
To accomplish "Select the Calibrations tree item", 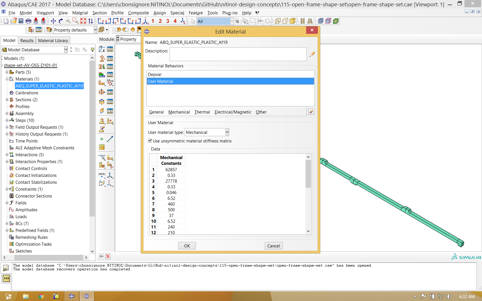I will tap(27, 93).
